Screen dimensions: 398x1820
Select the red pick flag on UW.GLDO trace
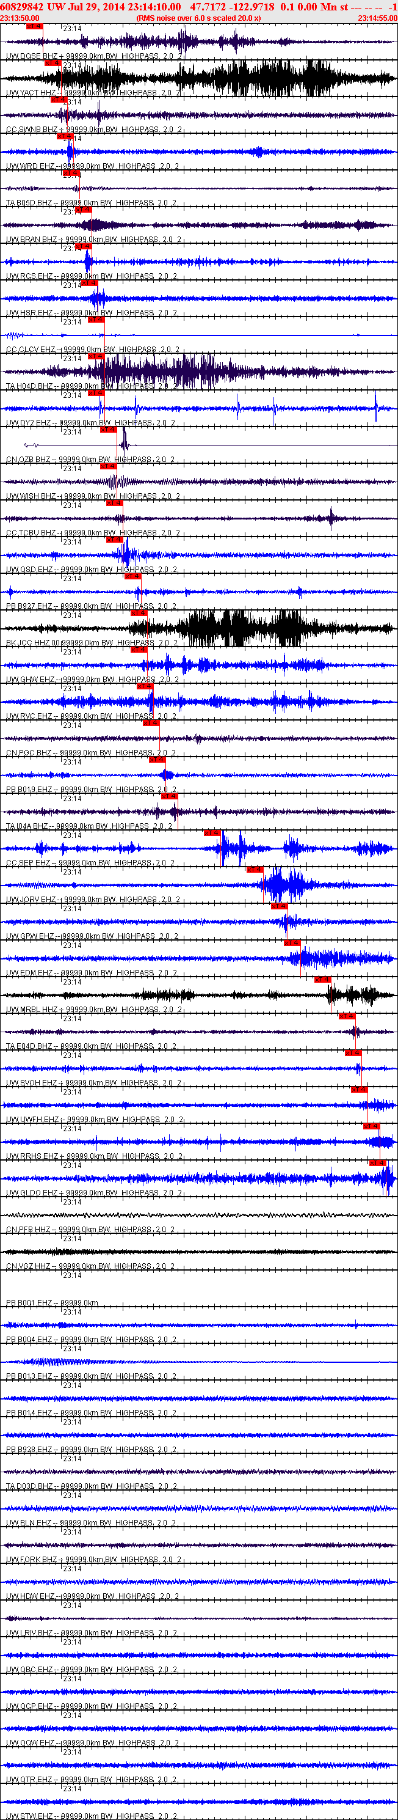coord(377,1164)
